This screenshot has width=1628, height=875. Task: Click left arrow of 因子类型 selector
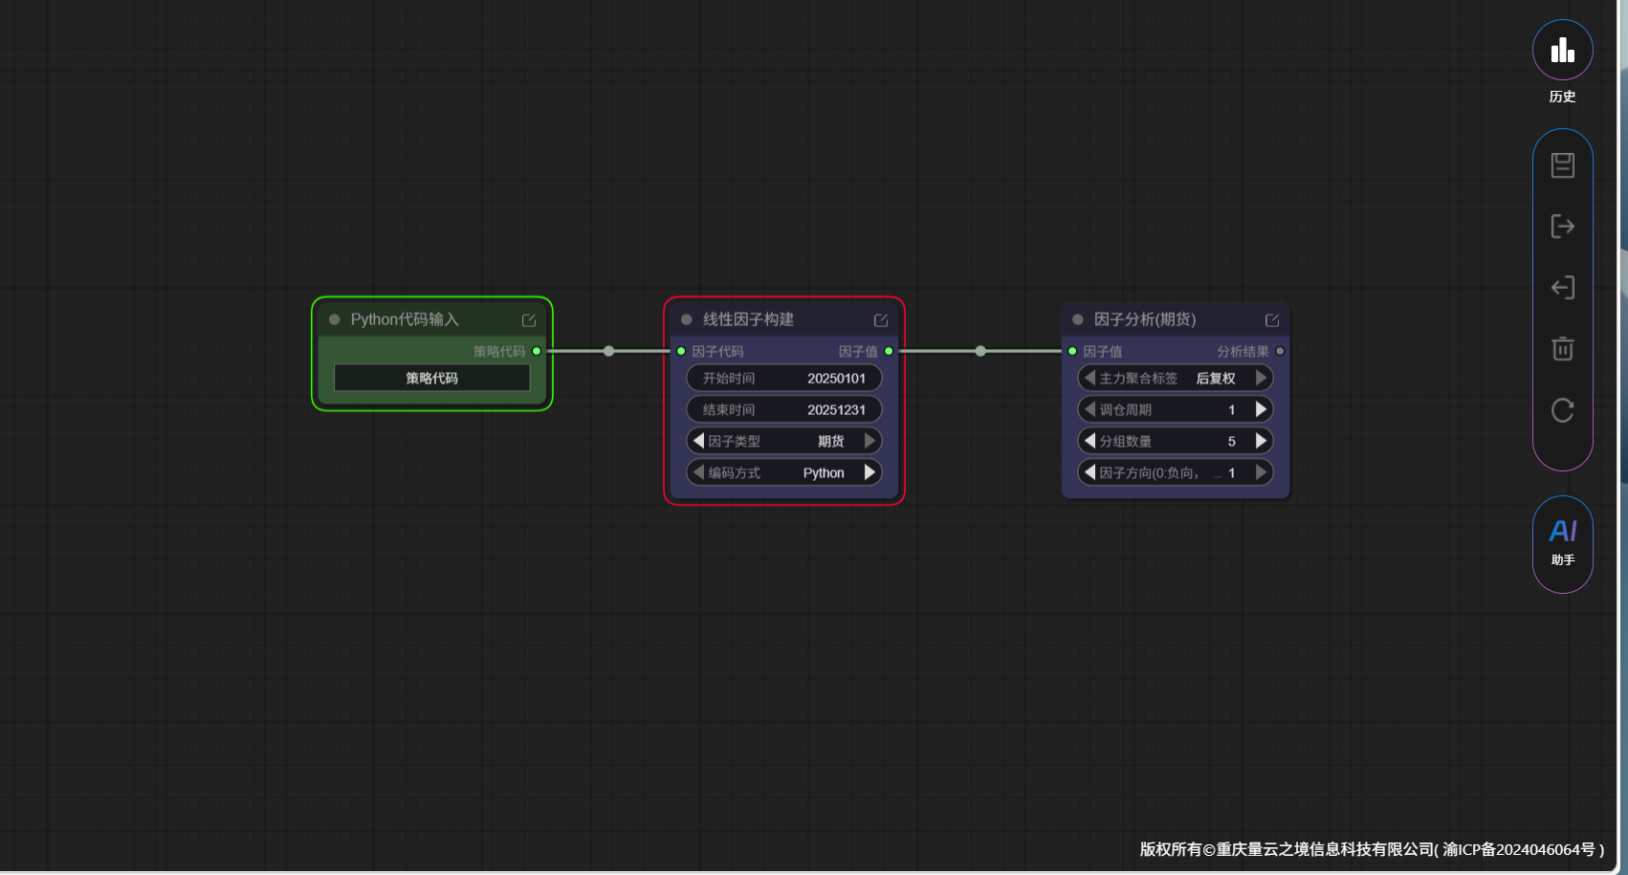click(x=698, y=441)
